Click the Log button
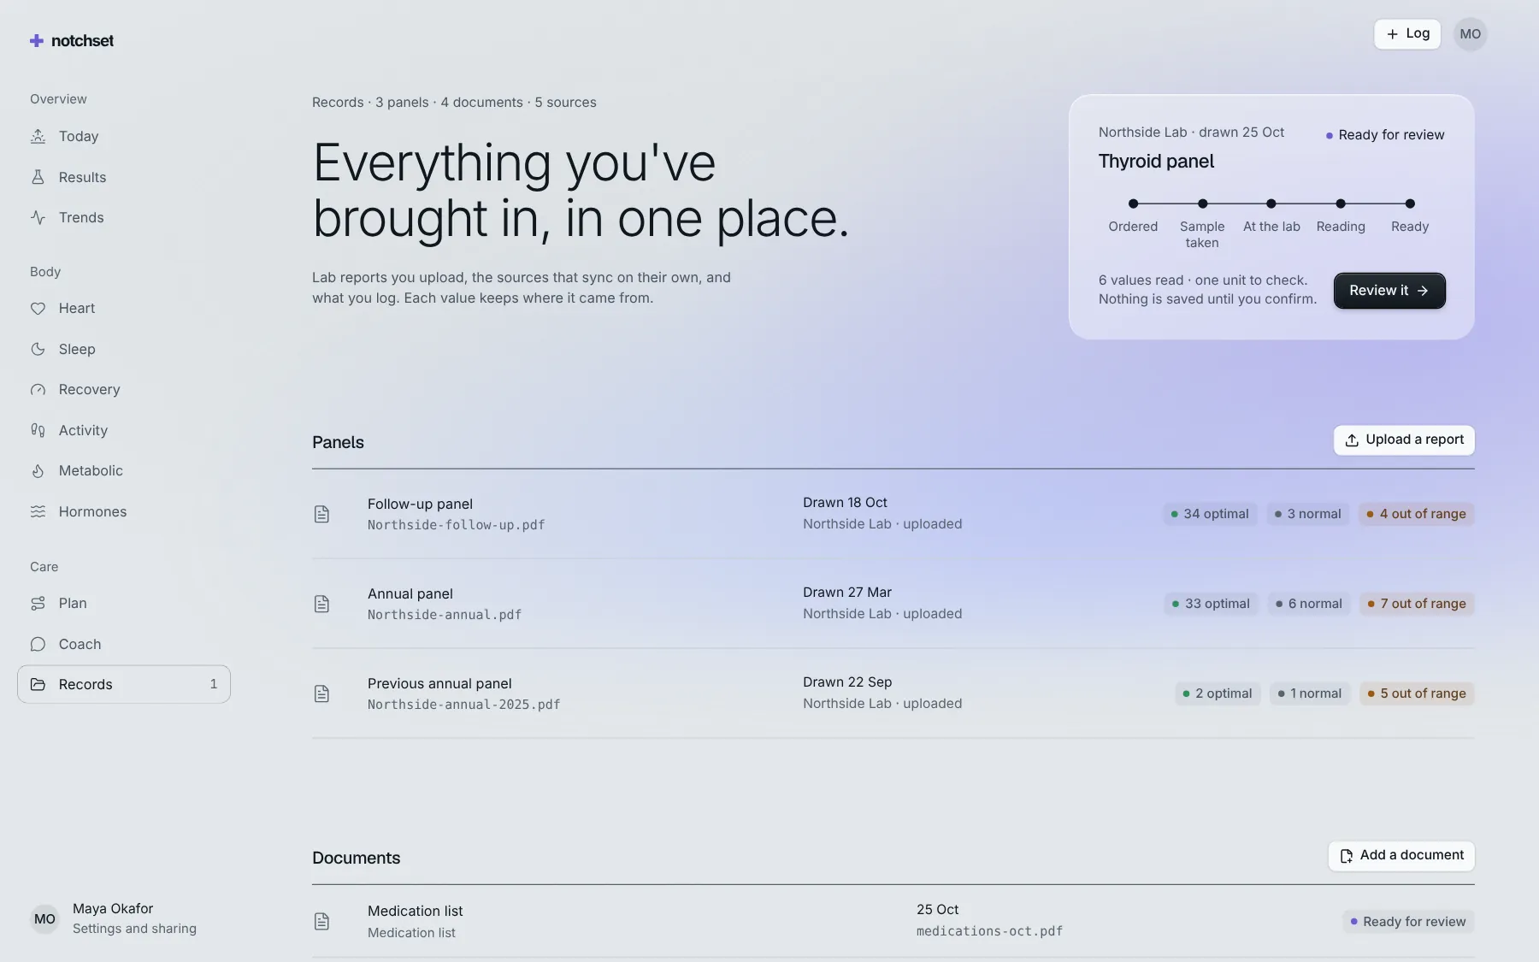This screenshot has width=1539, height=962. (1407, 33)
